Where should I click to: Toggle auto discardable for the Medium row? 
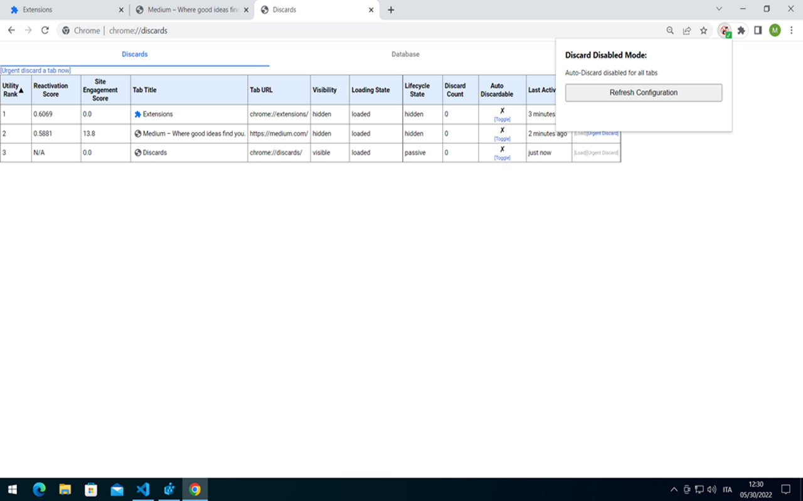[502, 138]
